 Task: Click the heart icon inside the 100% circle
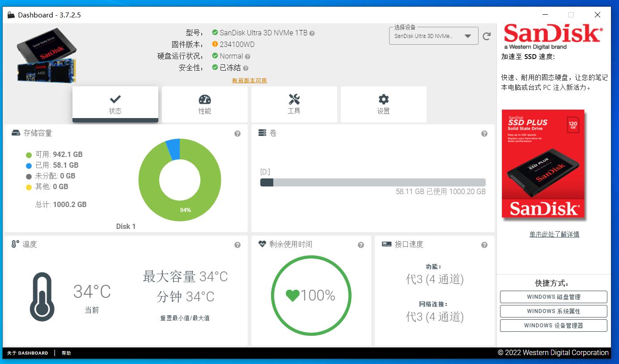coord(293,295)
